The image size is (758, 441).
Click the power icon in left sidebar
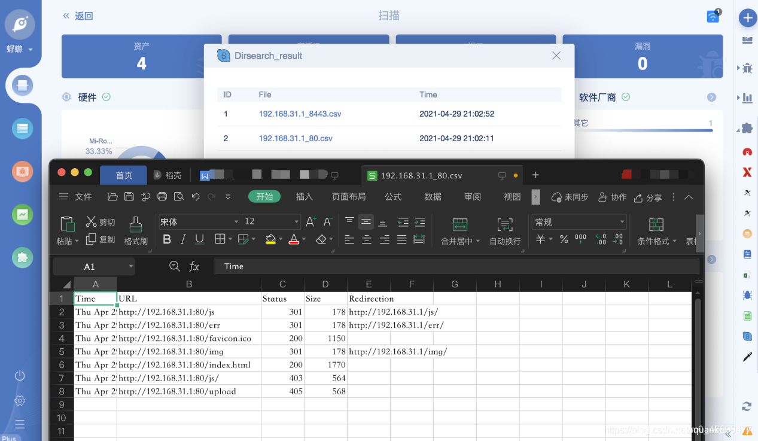point(20,376)
